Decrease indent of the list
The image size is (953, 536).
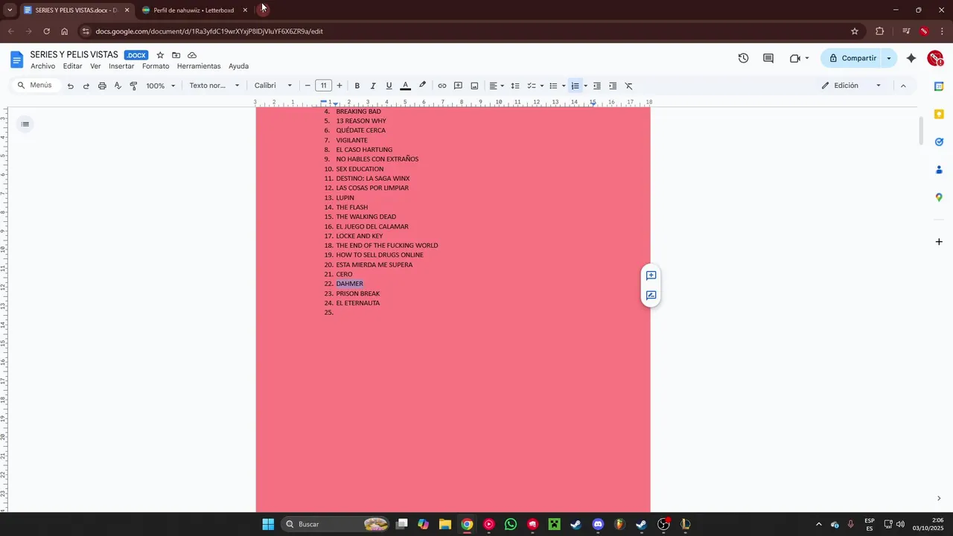click(596, 86)
